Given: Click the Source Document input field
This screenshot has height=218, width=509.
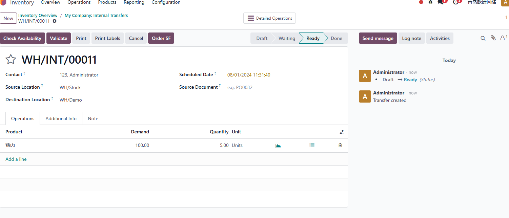Looking at the screenshot, I should [x=285, y=87].
